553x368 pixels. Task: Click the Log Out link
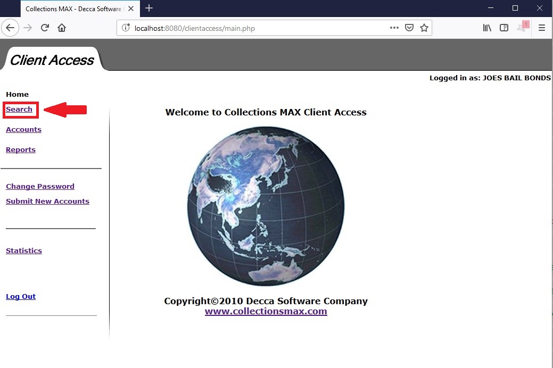(x=21, y=296)
